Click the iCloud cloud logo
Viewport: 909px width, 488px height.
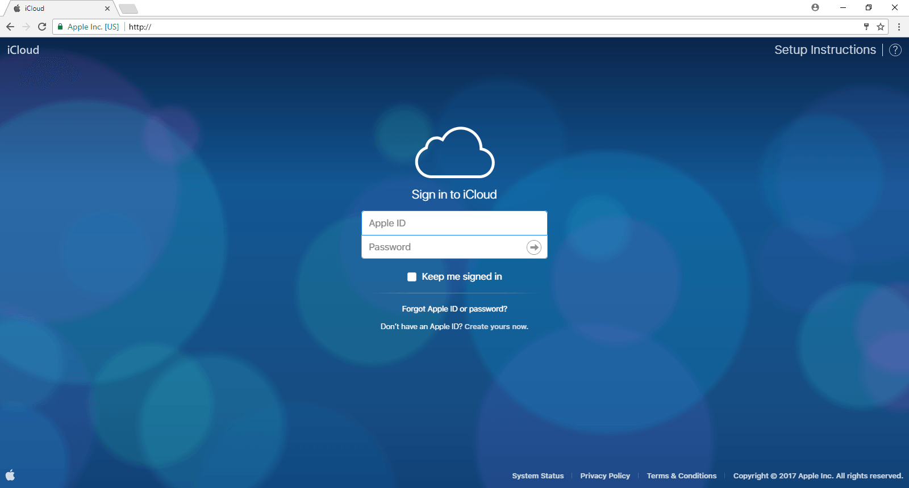455,152
